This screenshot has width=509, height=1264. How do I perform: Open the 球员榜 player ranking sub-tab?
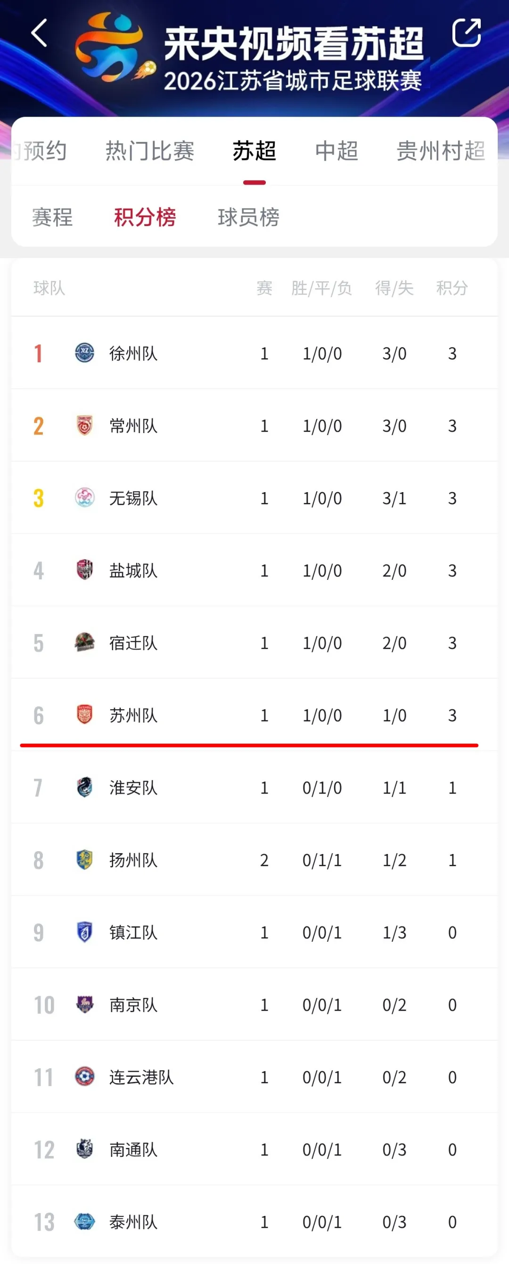point(249,217)
